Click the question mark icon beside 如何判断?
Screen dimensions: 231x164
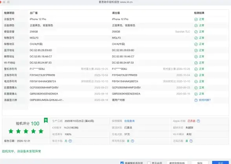(196, 100)
